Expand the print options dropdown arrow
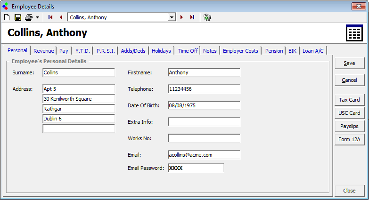 click(37, 17)
